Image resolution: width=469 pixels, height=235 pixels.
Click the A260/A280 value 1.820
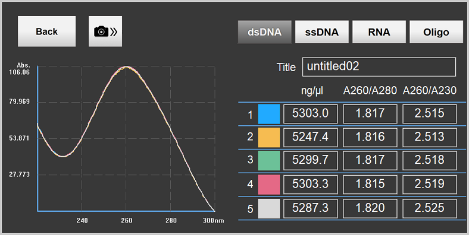click(x=370, y=208)
